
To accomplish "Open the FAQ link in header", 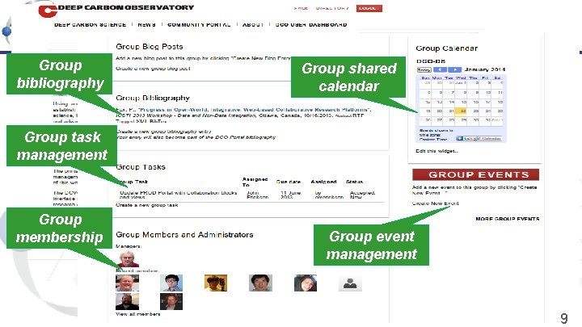I will pyautogui.click(x=301, y=8).
